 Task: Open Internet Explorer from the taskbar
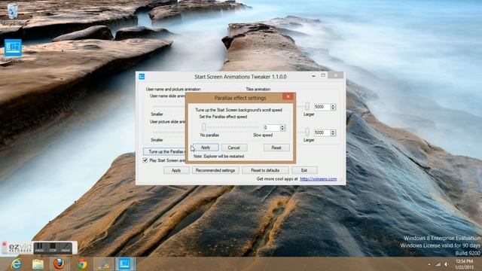17,264
